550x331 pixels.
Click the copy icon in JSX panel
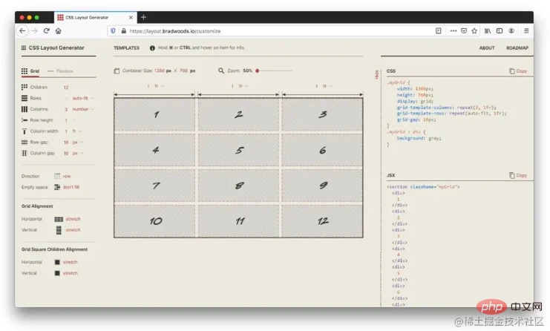click(x=511, y=175)
